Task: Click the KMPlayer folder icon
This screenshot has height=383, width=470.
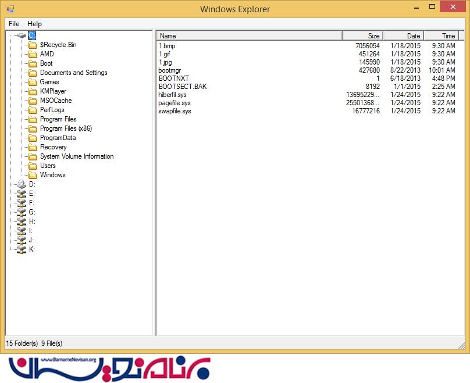Action: (x=33, y=91)
